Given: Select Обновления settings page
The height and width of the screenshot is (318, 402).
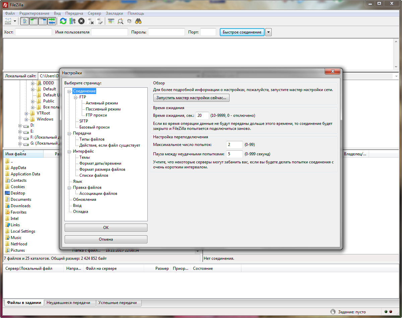Looking at the screenshot, I should [84, 200].
